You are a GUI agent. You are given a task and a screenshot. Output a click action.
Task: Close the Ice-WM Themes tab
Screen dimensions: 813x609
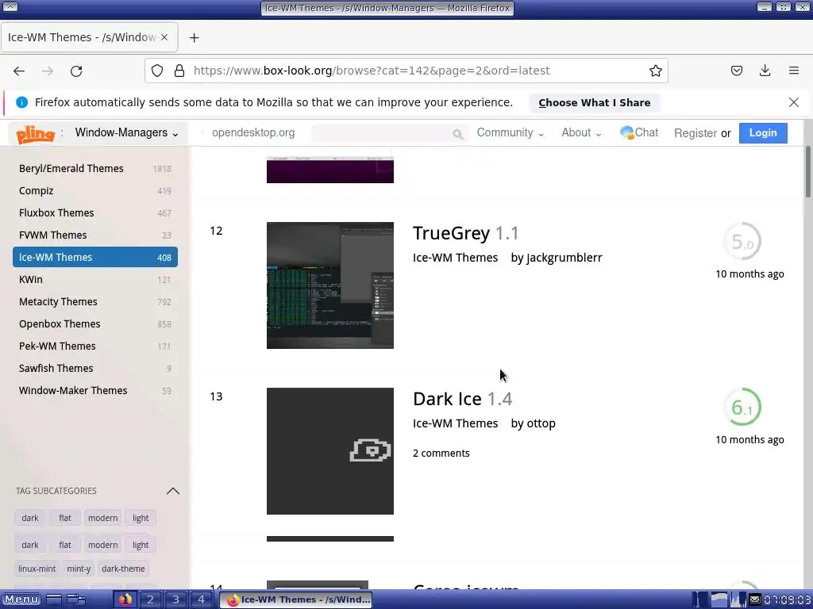164,37
